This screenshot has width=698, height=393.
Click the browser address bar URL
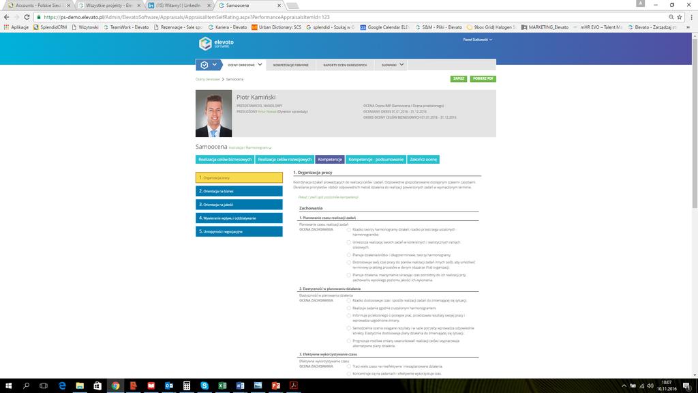click(187, 17)
